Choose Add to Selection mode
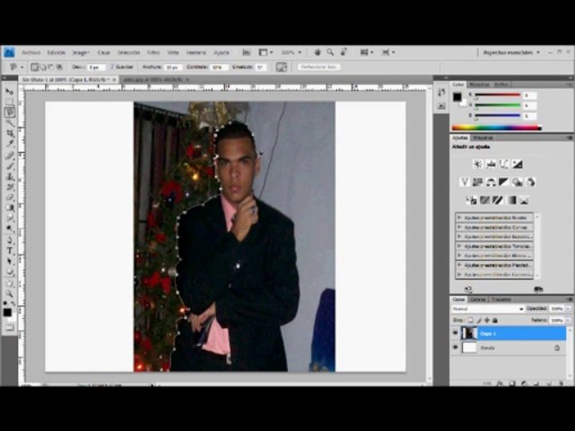The image size is (575, 431). (x=43, y=67)
